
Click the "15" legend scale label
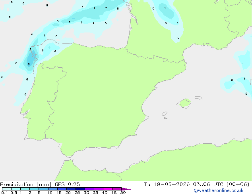tap(59, 192)
